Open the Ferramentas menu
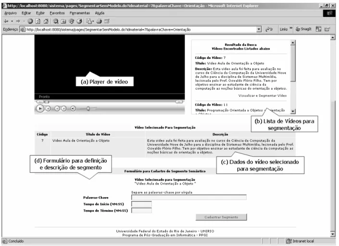Viewport: 339px width, 246px height. [79, 13]
